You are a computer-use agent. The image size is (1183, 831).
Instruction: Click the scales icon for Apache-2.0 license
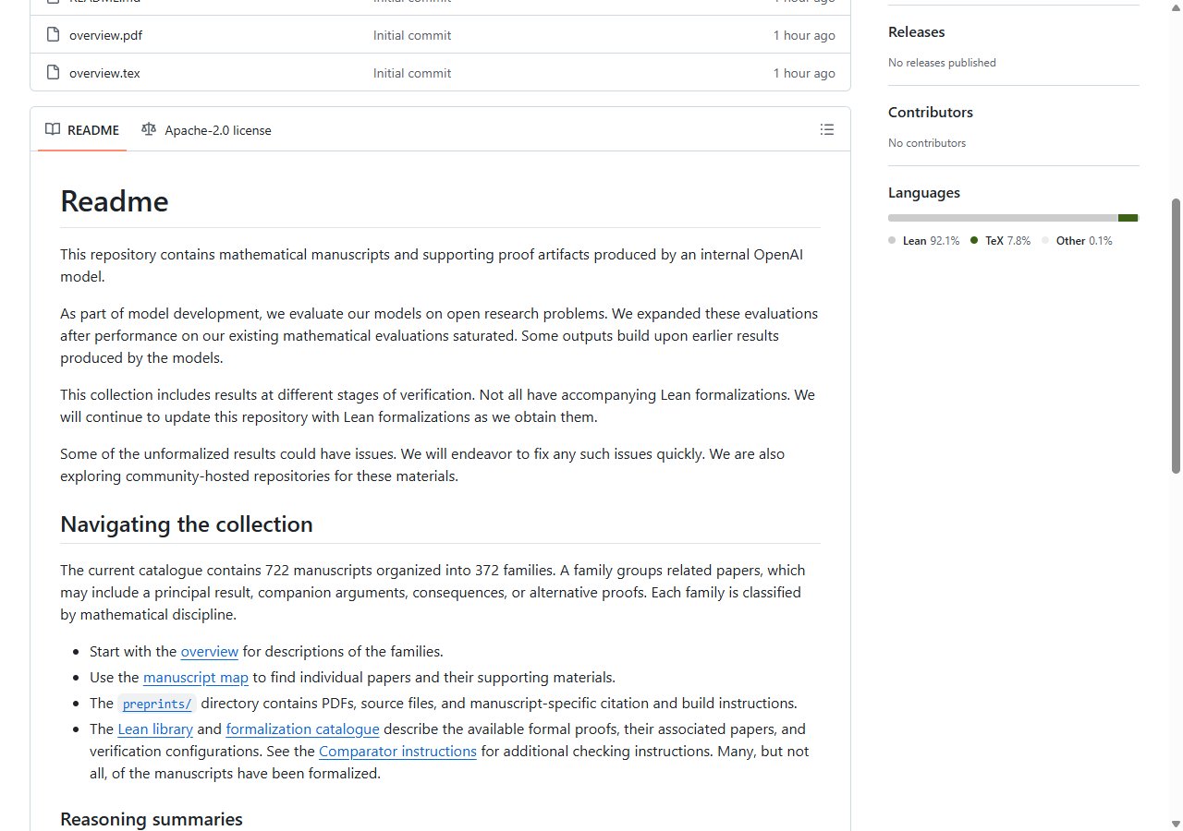[x=149, y=129]
